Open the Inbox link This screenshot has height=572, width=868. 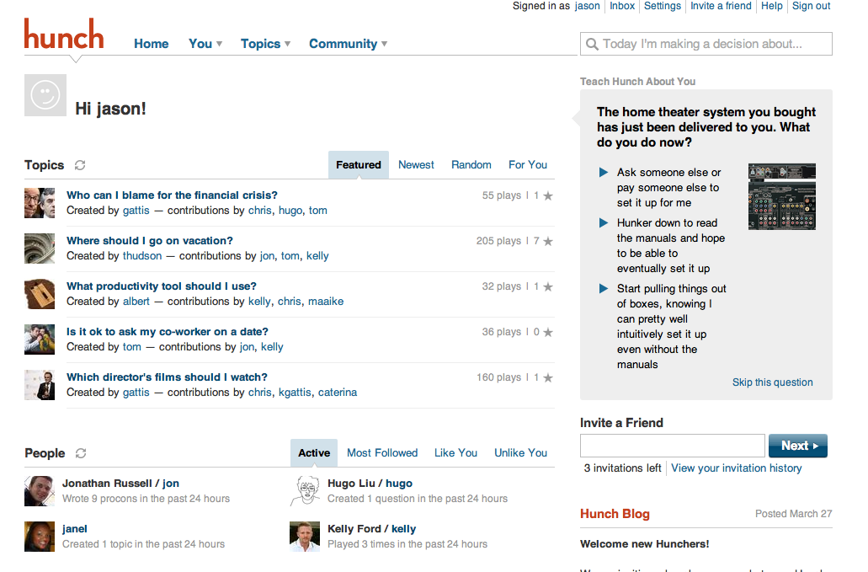point(622,6)
